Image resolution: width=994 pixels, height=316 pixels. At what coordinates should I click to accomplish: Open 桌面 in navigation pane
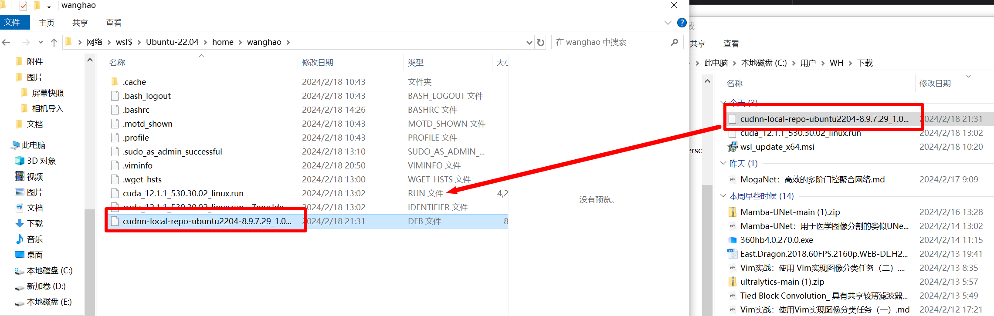click(x=34, y=255)
